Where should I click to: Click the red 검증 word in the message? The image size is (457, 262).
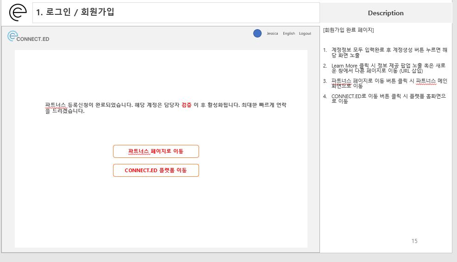pos(187,105)
